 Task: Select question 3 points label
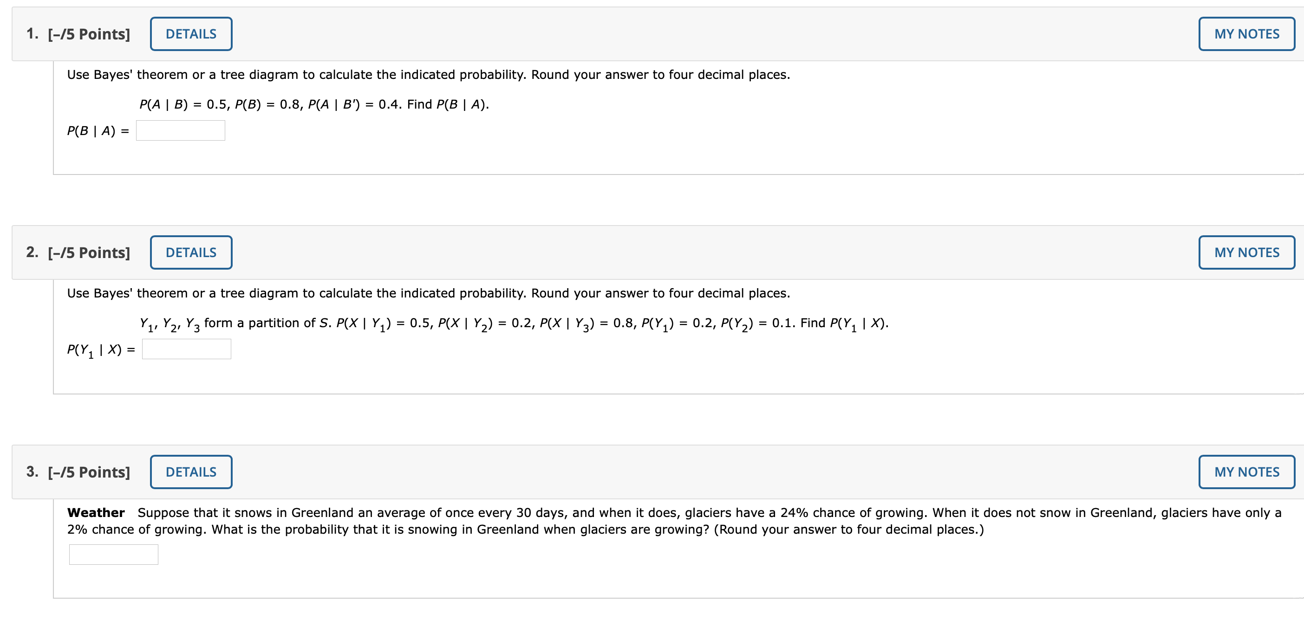[x=88, y=472]
